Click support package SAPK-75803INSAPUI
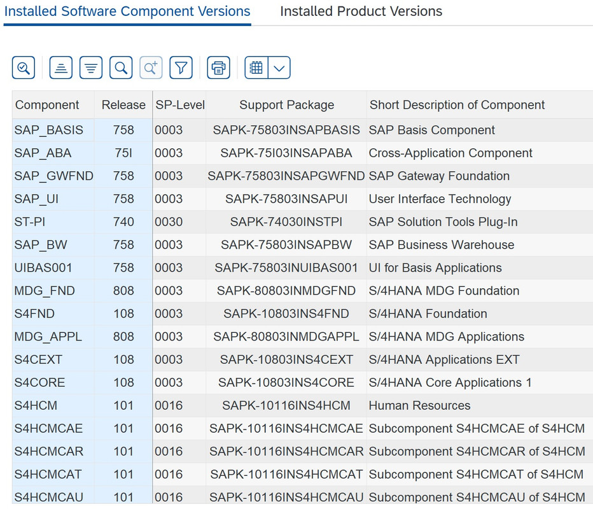 click(x=286, y=199)
